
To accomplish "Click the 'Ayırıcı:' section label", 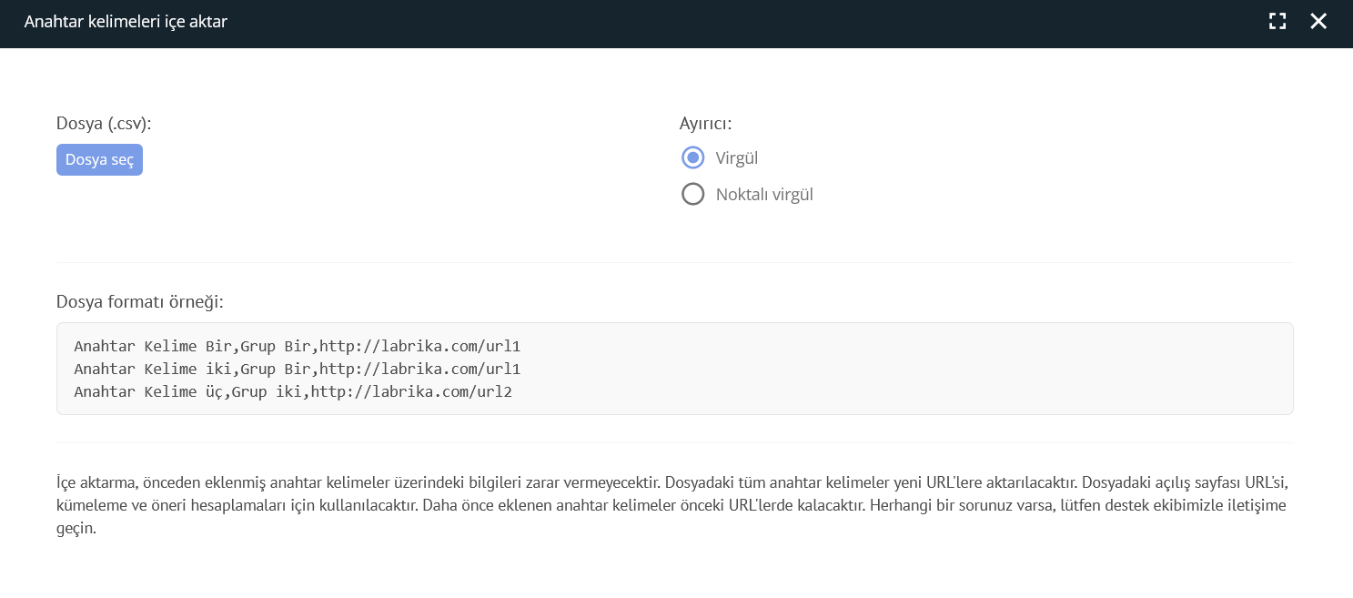I will click(x=706, y=124).
